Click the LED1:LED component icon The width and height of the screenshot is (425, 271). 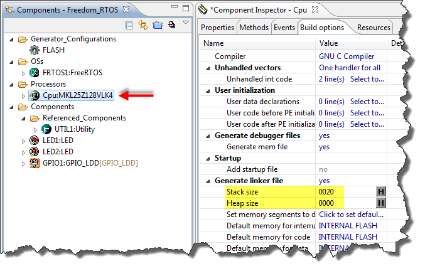[35, 141]
